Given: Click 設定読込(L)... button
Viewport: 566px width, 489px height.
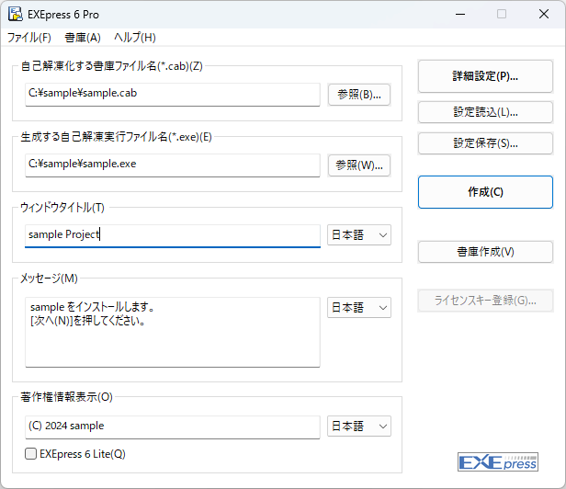Looking at the screenshot, I should click(485, 112).
